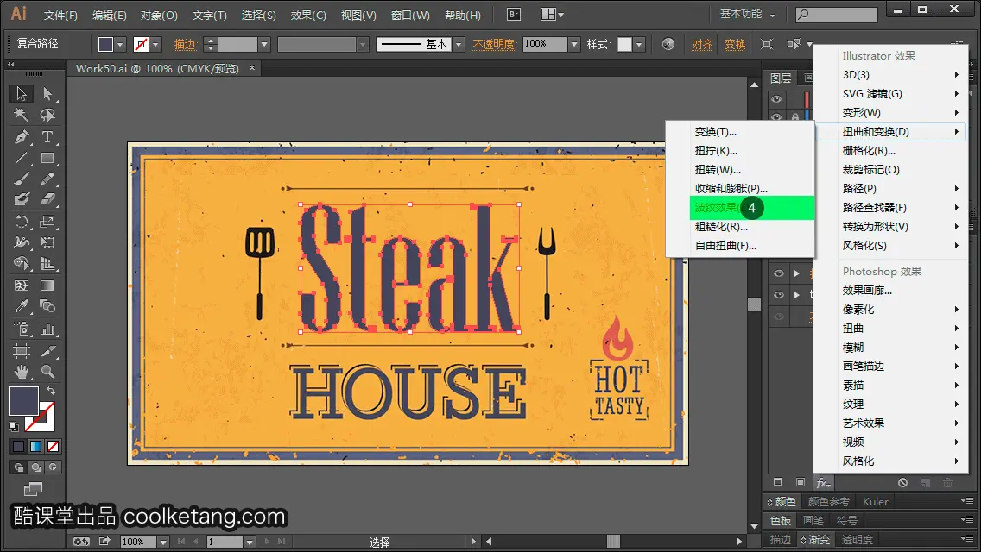Select the Hand tool
The image size is (981, 552).
click(22, 372)
